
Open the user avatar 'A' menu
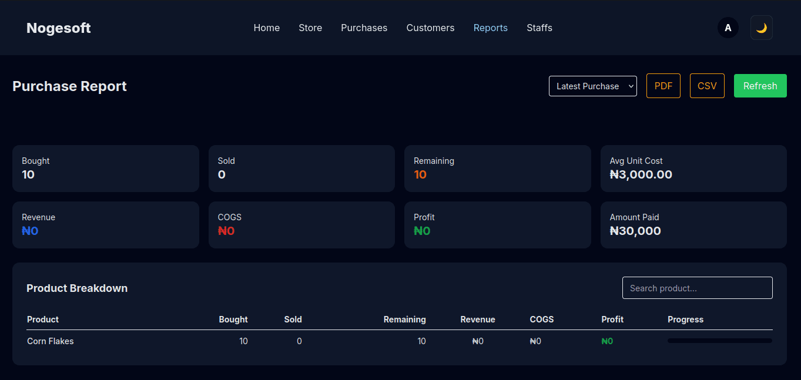pyautogui.click(x=728, y=28)
